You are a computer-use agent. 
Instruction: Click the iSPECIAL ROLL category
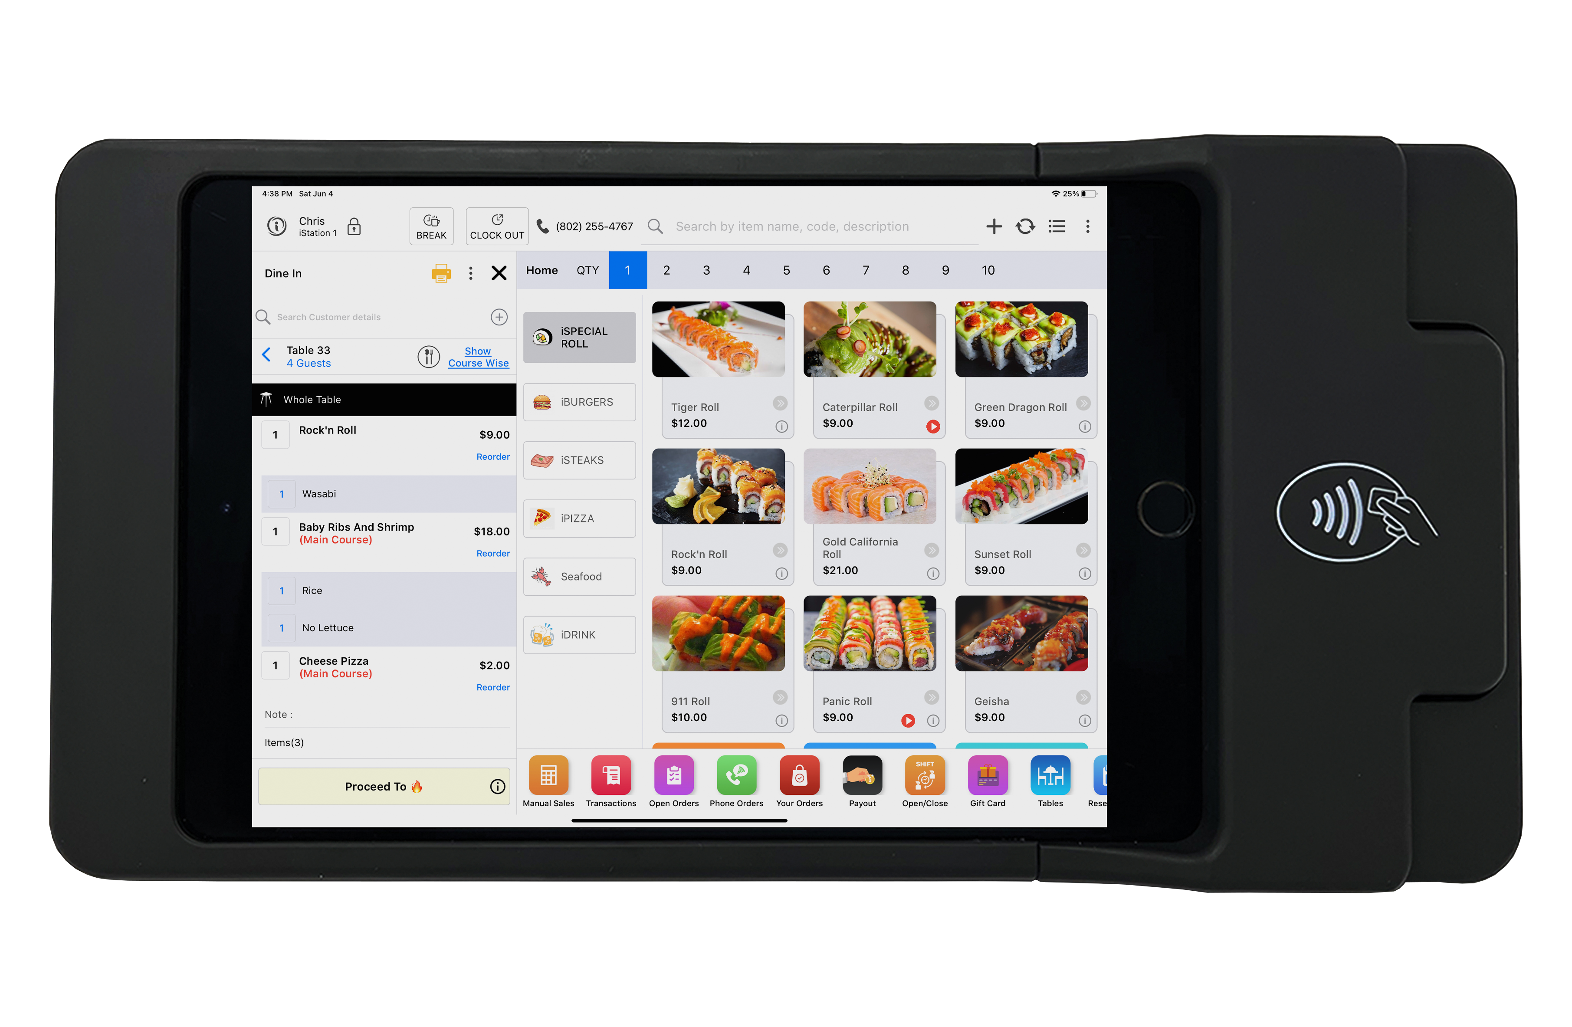click(x=582, y=336)
